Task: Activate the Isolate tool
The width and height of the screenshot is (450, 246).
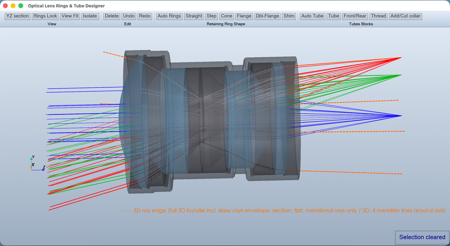Action: [90, 16]
